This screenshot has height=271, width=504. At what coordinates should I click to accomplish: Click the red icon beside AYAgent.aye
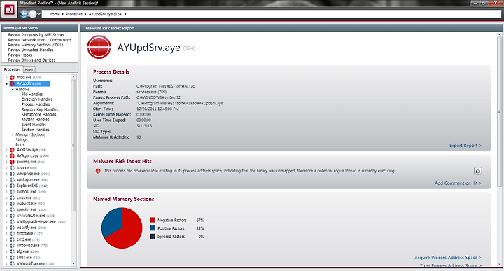pos(12,156)
